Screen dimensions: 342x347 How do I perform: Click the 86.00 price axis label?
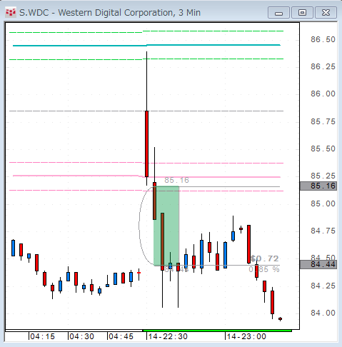323,94
